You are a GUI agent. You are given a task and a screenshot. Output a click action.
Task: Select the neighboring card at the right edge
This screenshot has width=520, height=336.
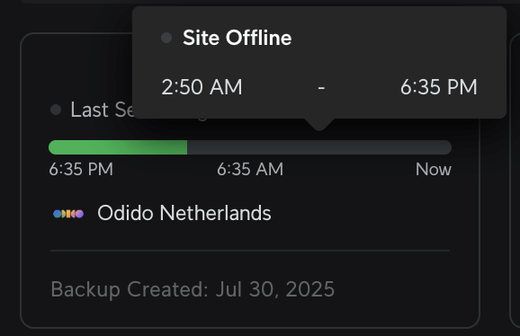[x=515, y=181]
